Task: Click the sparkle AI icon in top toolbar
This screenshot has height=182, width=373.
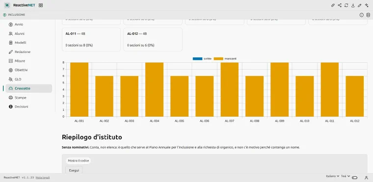Action: 367,5
